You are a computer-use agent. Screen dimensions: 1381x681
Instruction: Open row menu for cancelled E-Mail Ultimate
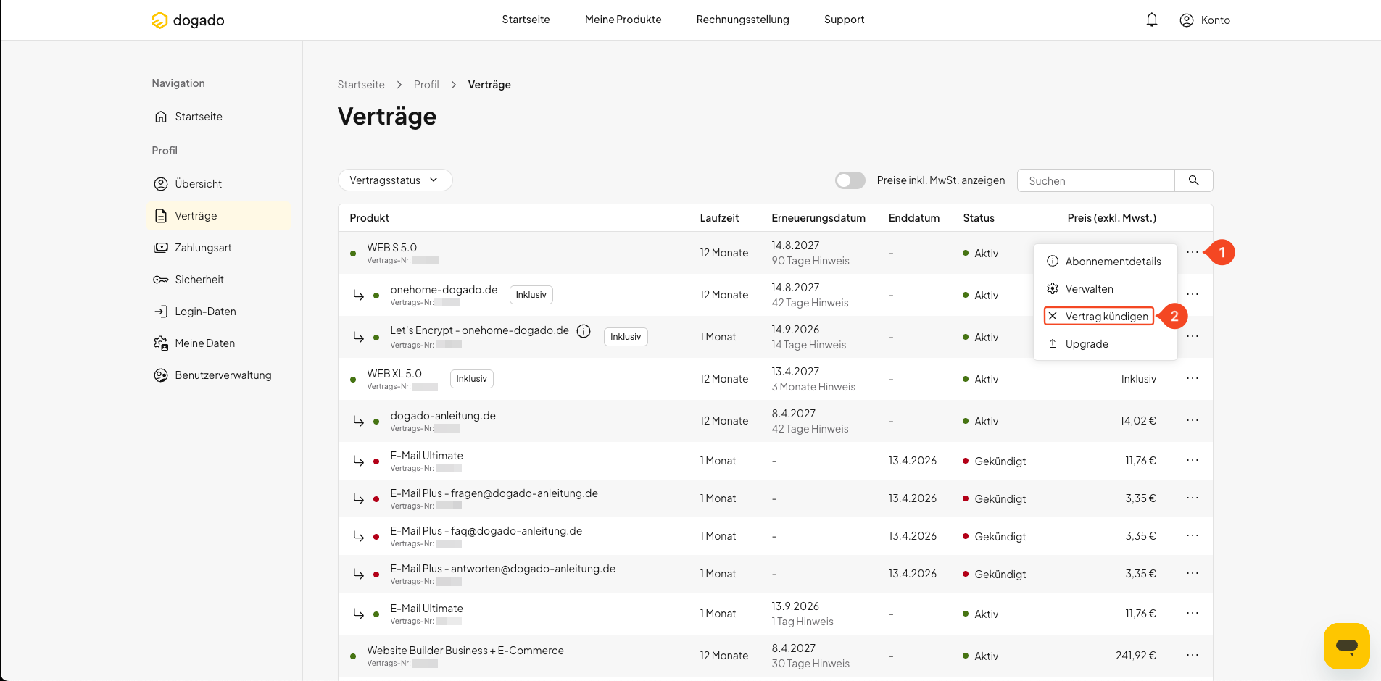[x=1193, y=460]
